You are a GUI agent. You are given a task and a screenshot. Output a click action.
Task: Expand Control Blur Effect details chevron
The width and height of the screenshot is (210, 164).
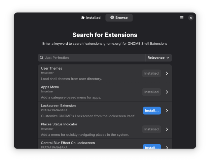pos(167,147)
